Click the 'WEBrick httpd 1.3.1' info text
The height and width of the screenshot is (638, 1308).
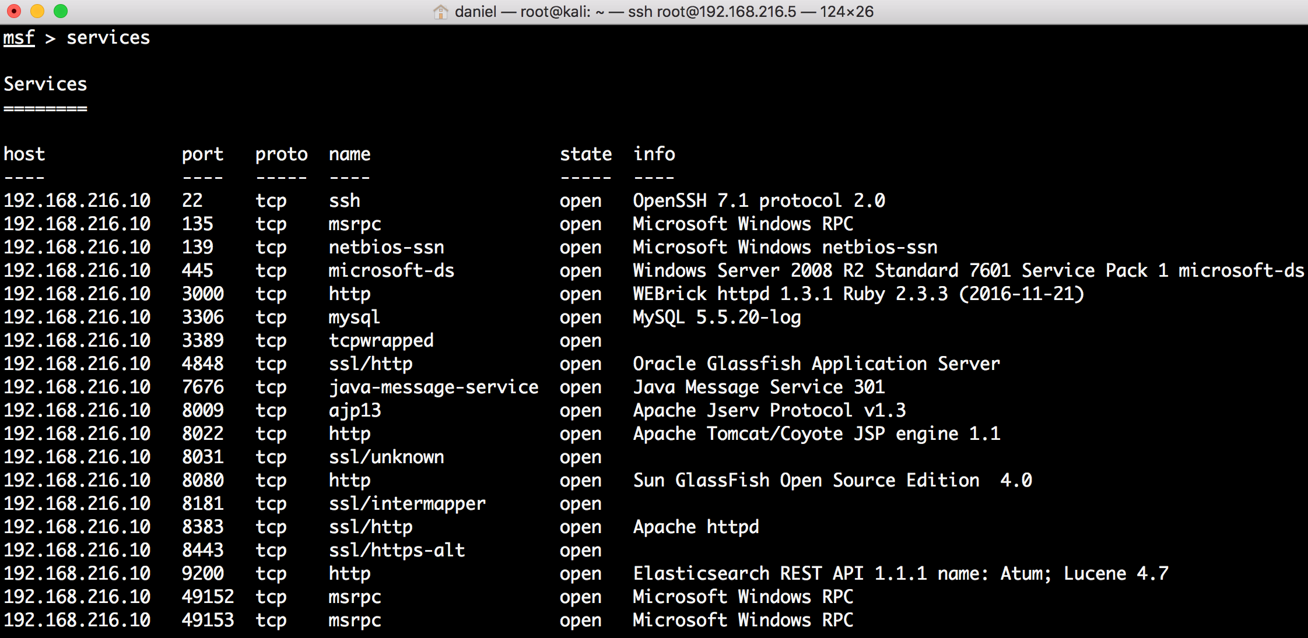pos(732,294)
